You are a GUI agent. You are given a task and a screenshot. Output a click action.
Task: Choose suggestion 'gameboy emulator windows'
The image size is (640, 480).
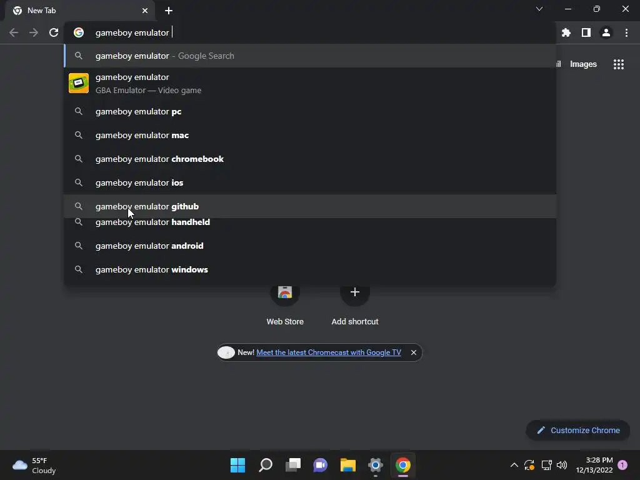point(310,269)
